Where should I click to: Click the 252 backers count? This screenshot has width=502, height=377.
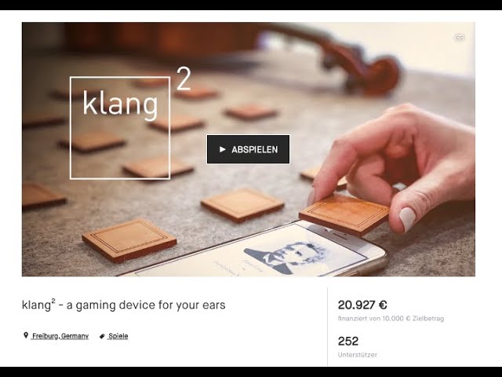click(348, 341)
